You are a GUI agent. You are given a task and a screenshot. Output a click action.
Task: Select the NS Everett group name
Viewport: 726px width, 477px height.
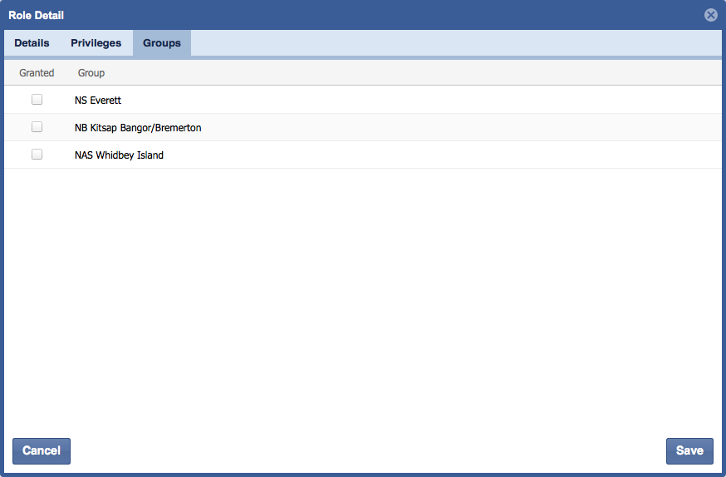pyautogui.click(x=98, y=101)
